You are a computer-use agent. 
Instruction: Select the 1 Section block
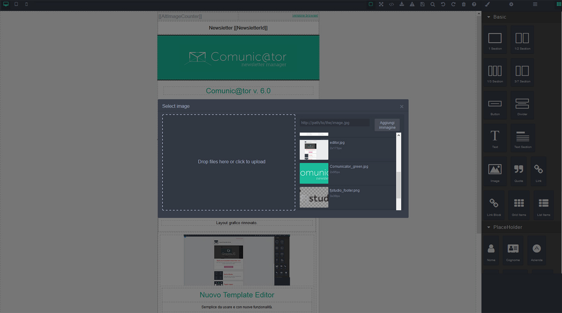click(495, 40)
